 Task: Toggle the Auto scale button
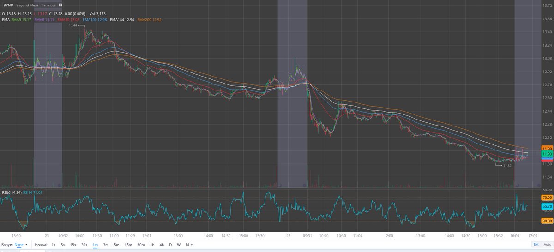coord(548,244)
